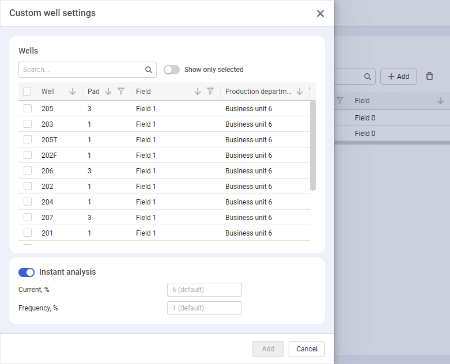Click the Show only selected label
This screenshot has width=450, height=364.
pos(214,70)
